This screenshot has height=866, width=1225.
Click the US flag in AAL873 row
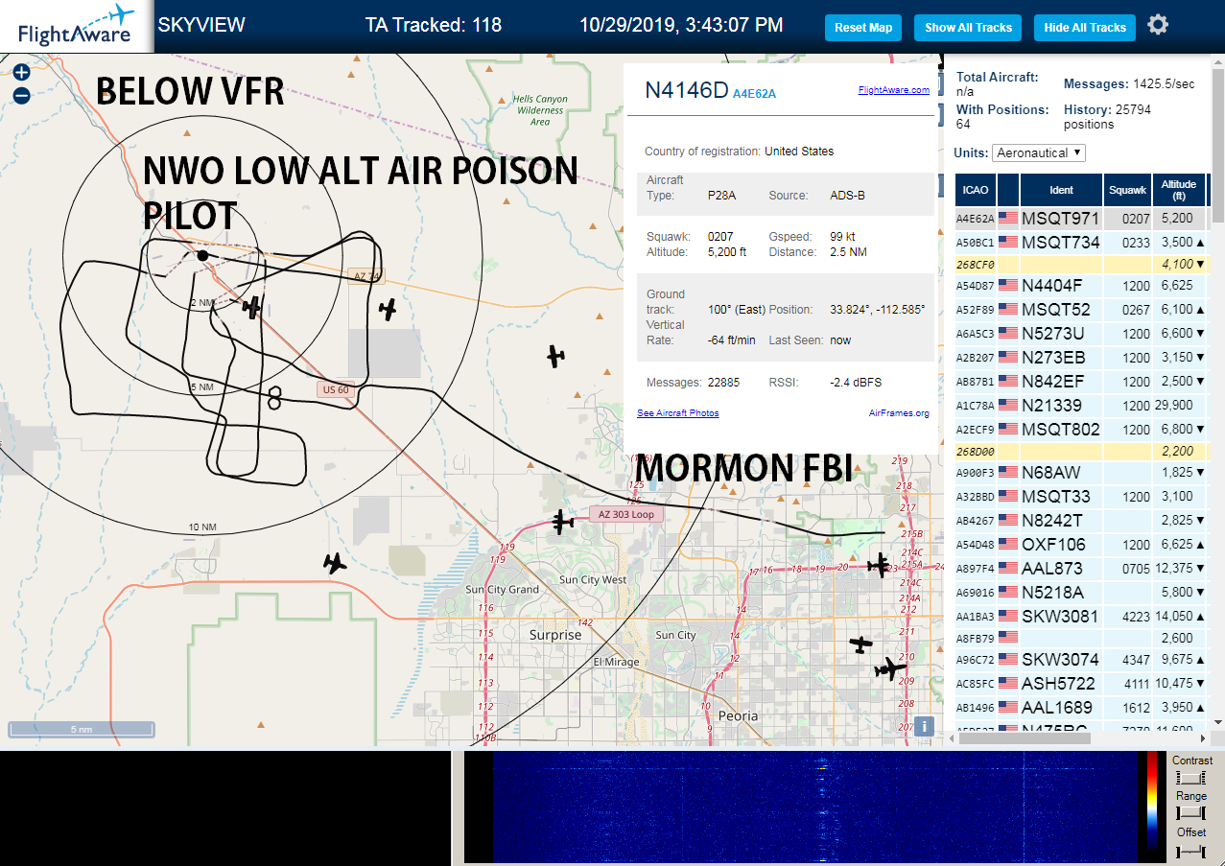tap(1008, 569)
